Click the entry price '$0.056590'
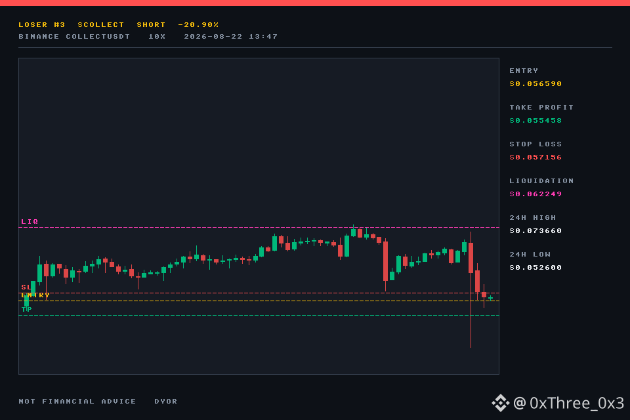Viewport: 630px width, 420px height. (535, 84)
